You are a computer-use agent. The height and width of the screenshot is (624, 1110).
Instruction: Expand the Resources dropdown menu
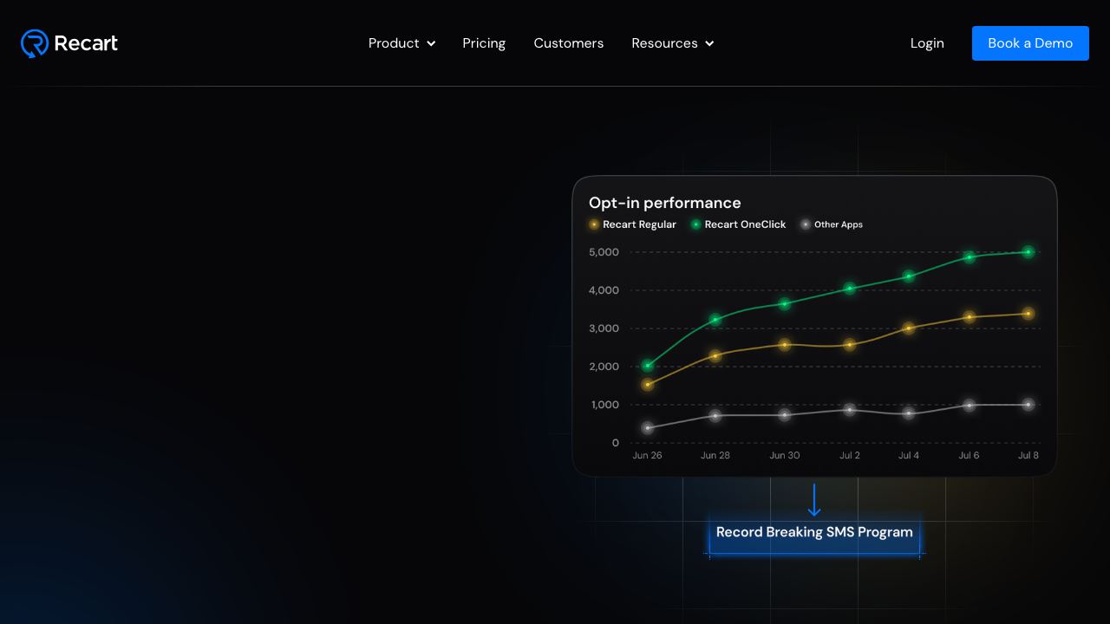coord(672,43)
